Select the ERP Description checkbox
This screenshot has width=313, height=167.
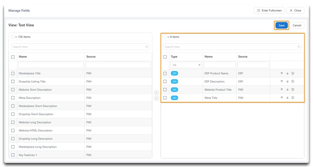165,81
